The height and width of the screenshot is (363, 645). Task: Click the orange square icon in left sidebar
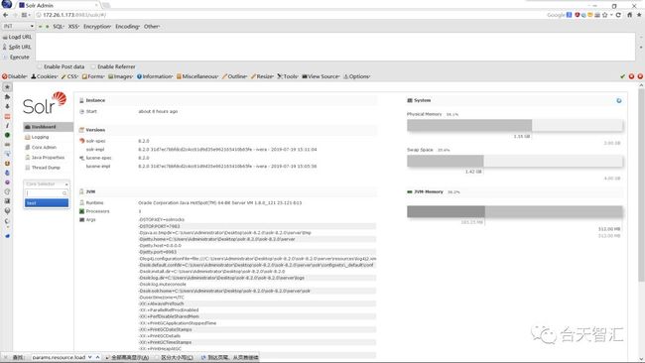pyautogui.click(x=7, y=164)
